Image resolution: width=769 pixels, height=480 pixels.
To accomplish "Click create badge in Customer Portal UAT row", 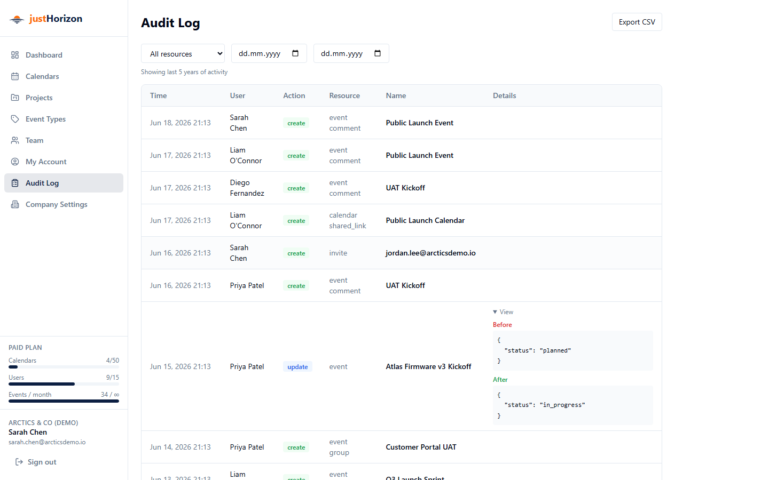I will click(x=296, y=447).
